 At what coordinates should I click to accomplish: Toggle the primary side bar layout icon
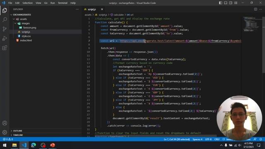point(221,3)
